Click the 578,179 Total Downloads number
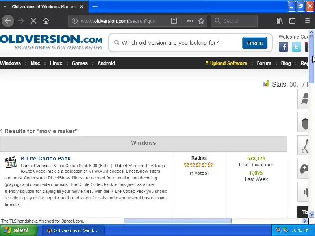The width and height of the screenshot is (315, 236). point(256,159)
